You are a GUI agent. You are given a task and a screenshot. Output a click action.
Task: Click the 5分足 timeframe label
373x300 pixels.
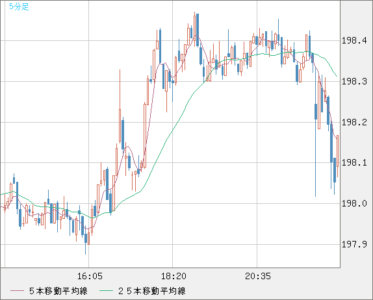(x=19, y=6)
